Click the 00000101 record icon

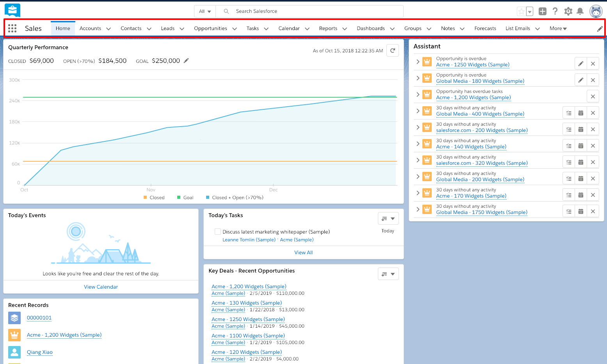coord(14,318)
